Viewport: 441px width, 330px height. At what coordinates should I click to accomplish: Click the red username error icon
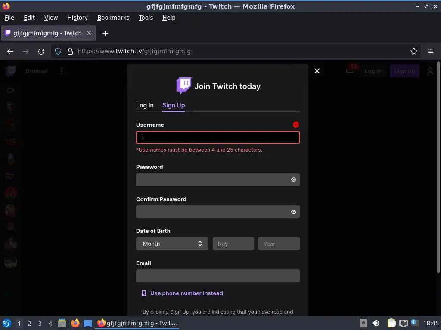[295, 125]
